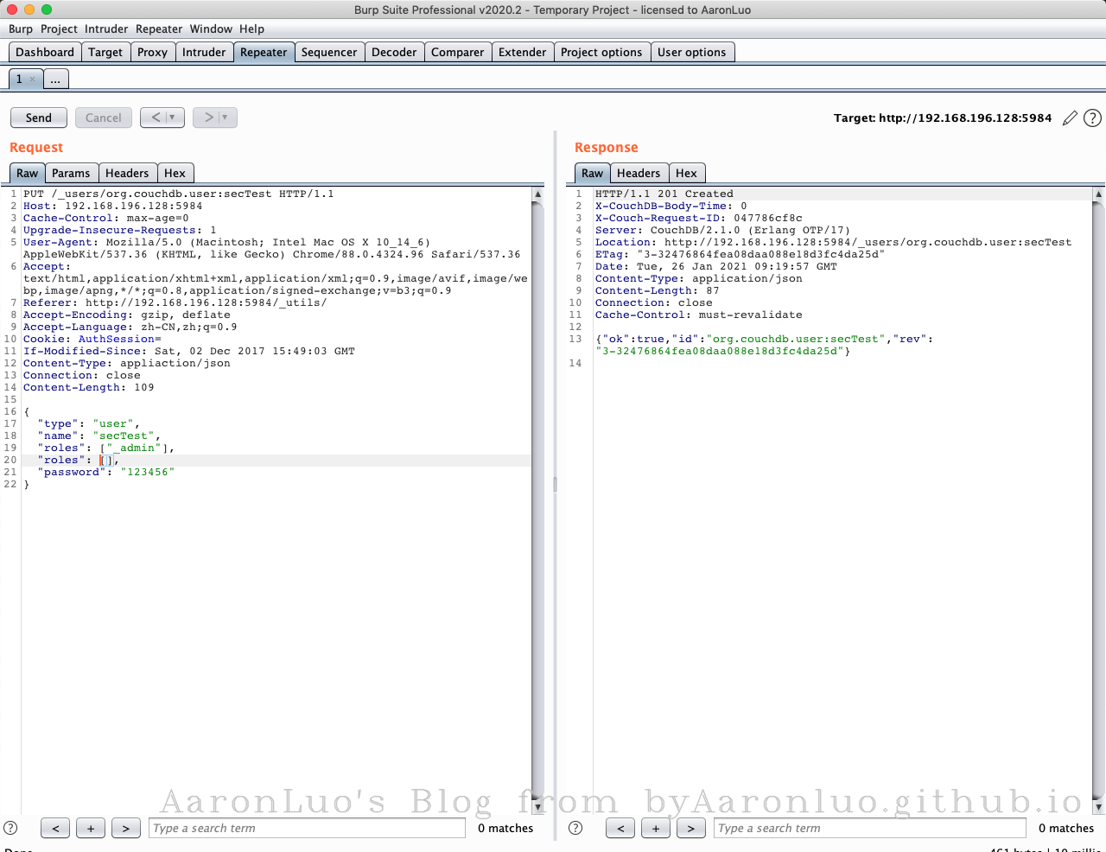
Task: Click the response pane vertical scrollbar
Action: tap(1098, 501)
